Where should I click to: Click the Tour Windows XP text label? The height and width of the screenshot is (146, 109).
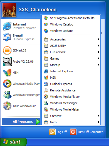click(24, 106)
